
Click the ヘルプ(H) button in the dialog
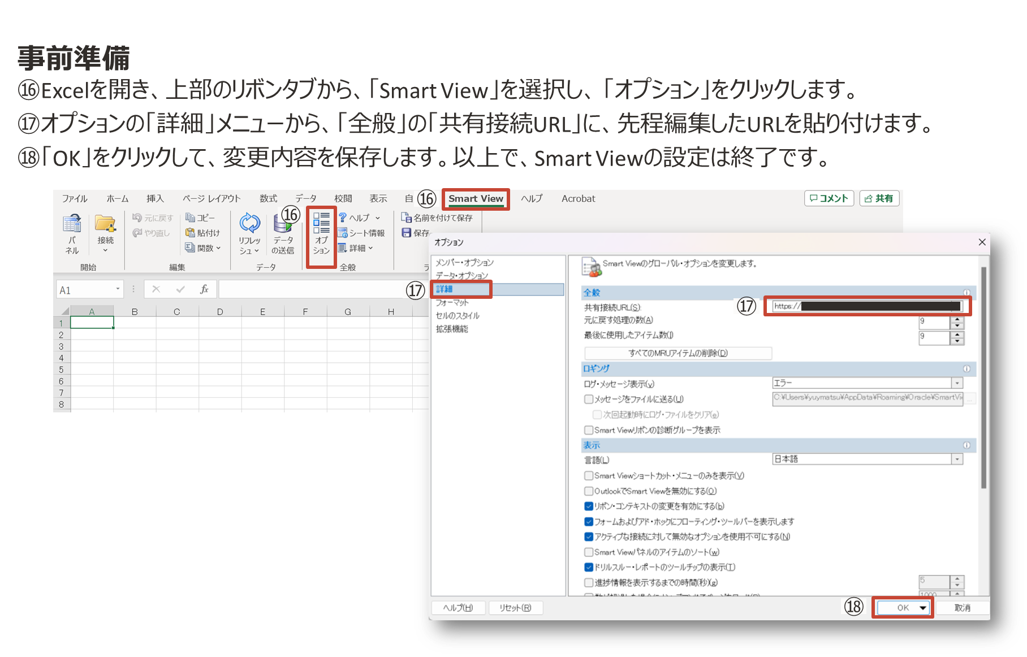(x=458, y=608)
